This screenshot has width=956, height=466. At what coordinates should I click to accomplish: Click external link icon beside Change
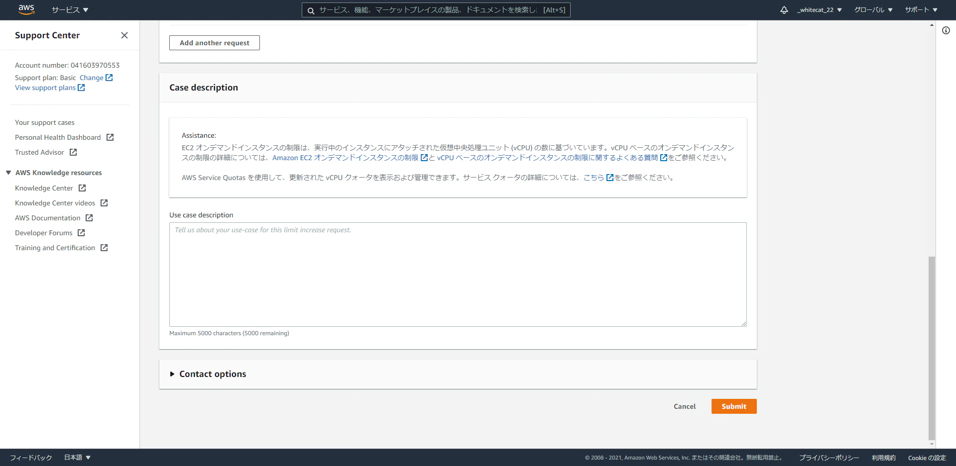[110, 78]
